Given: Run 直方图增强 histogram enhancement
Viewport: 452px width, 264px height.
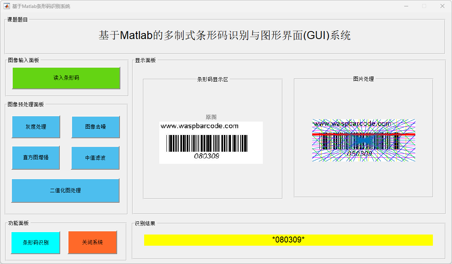Looking at the screenshot, I should 36,157.
